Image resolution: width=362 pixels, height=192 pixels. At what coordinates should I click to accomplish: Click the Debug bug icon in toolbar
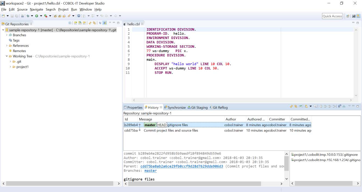click(x=28, y=16)
